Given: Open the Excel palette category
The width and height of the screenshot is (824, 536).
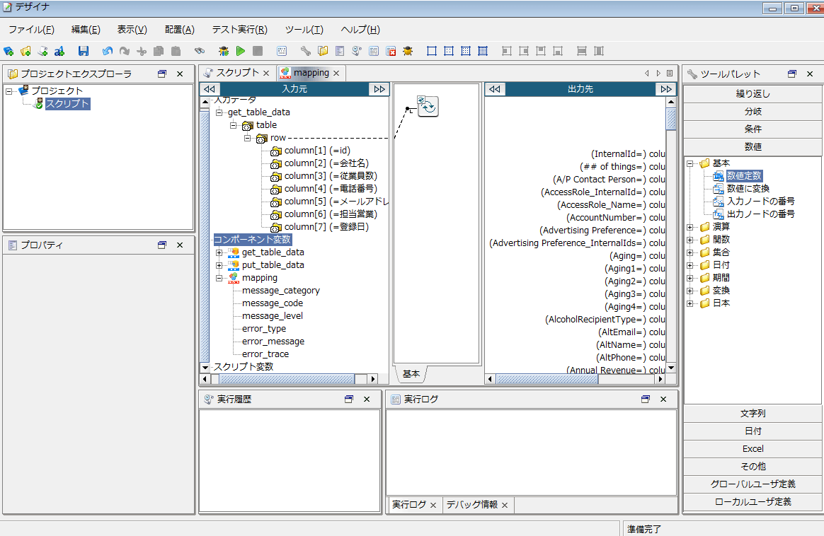Looking at the screenshot, I should [x=752, y=449].
